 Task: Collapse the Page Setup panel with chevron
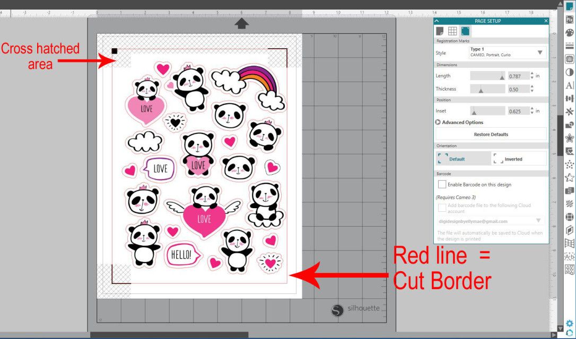[437, 21]
